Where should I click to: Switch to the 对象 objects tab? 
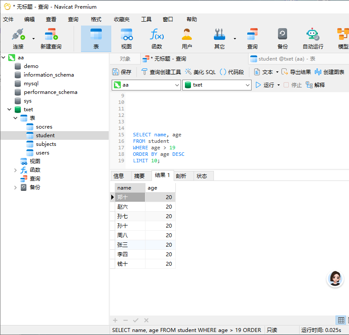click(125, 59)
